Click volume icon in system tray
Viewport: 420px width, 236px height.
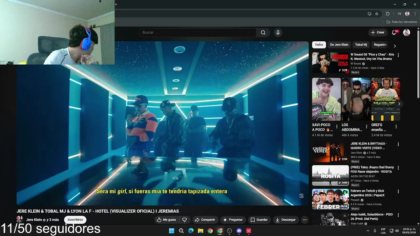pyautogui.click(x=397, y=231)
